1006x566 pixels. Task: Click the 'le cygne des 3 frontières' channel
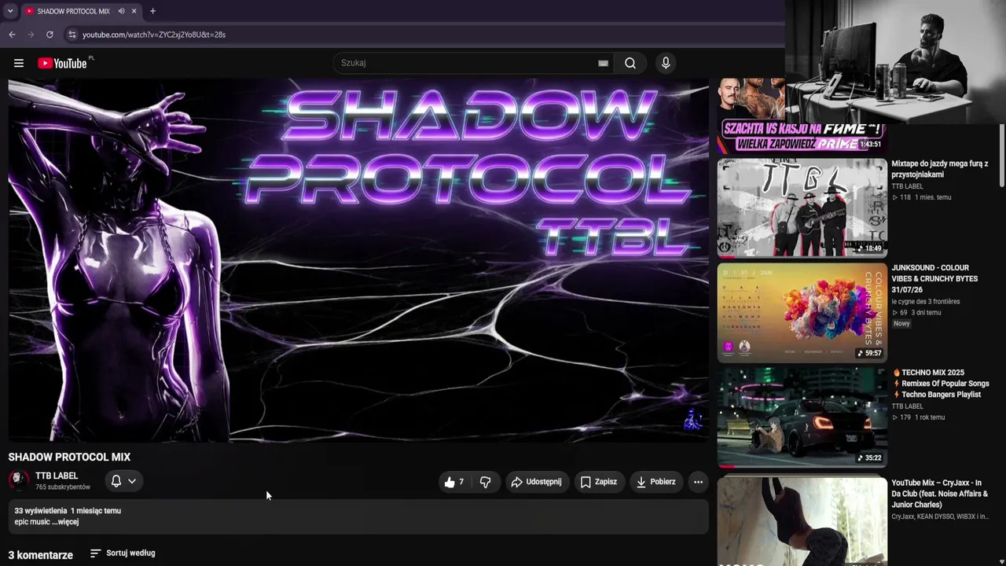(x=926, y=302)
